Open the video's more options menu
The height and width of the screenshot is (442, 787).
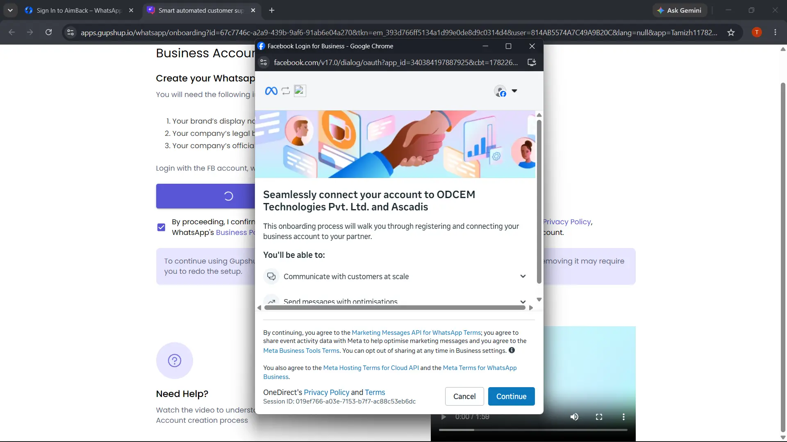pyautogui.click(x=623, y=417)
